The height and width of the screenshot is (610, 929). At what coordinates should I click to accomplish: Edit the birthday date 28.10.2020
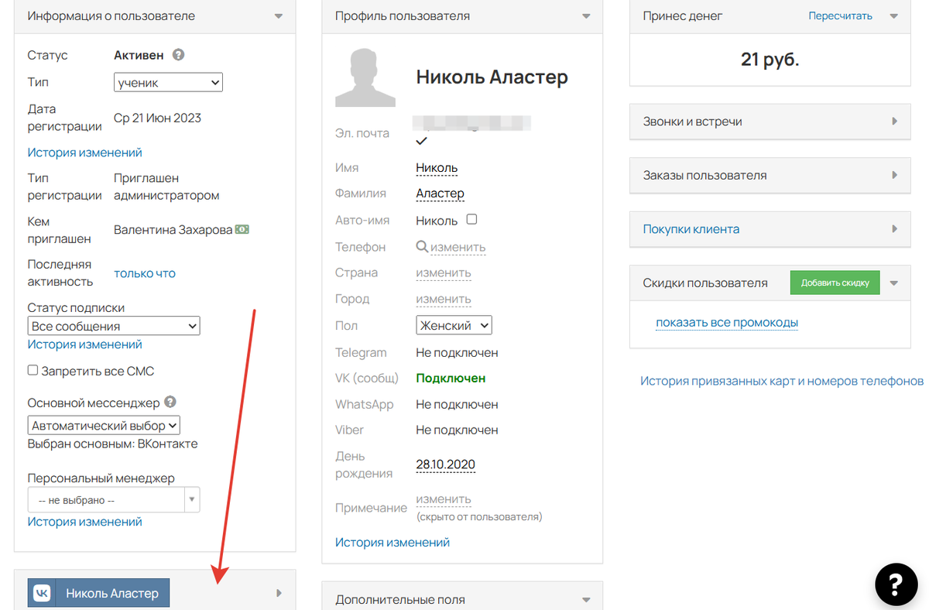coord(445,464)
